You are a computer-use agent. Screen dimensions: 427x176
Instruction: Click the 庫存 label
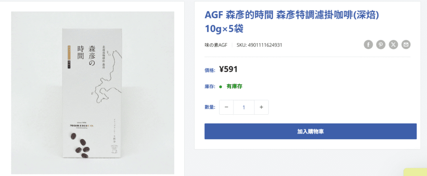coord(210,87)
